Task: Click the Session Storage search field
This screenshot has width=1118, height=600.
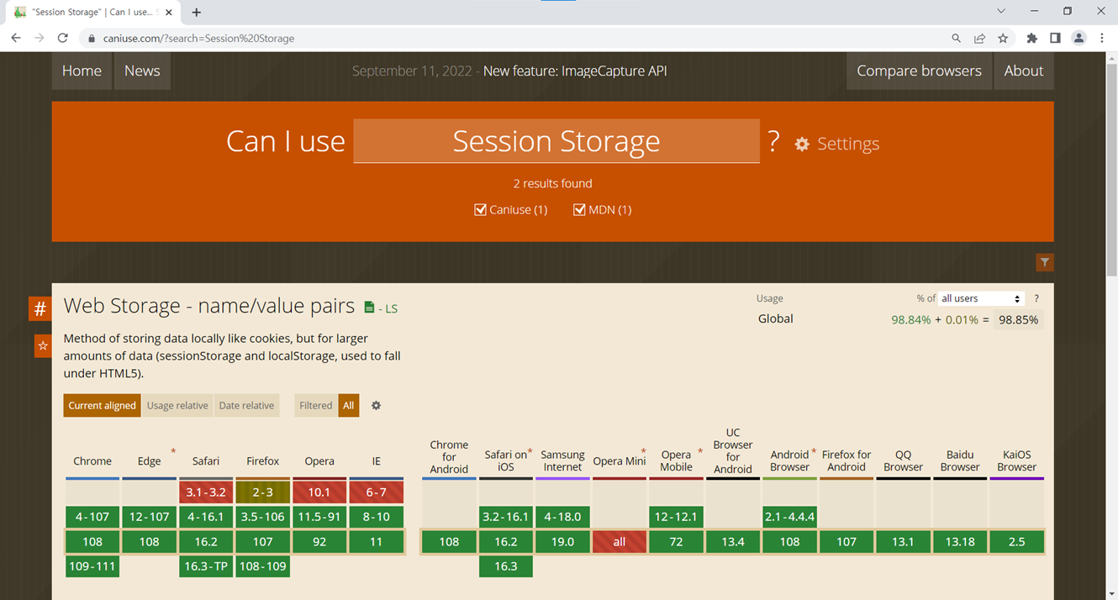Action: click(x=556, y=141)
